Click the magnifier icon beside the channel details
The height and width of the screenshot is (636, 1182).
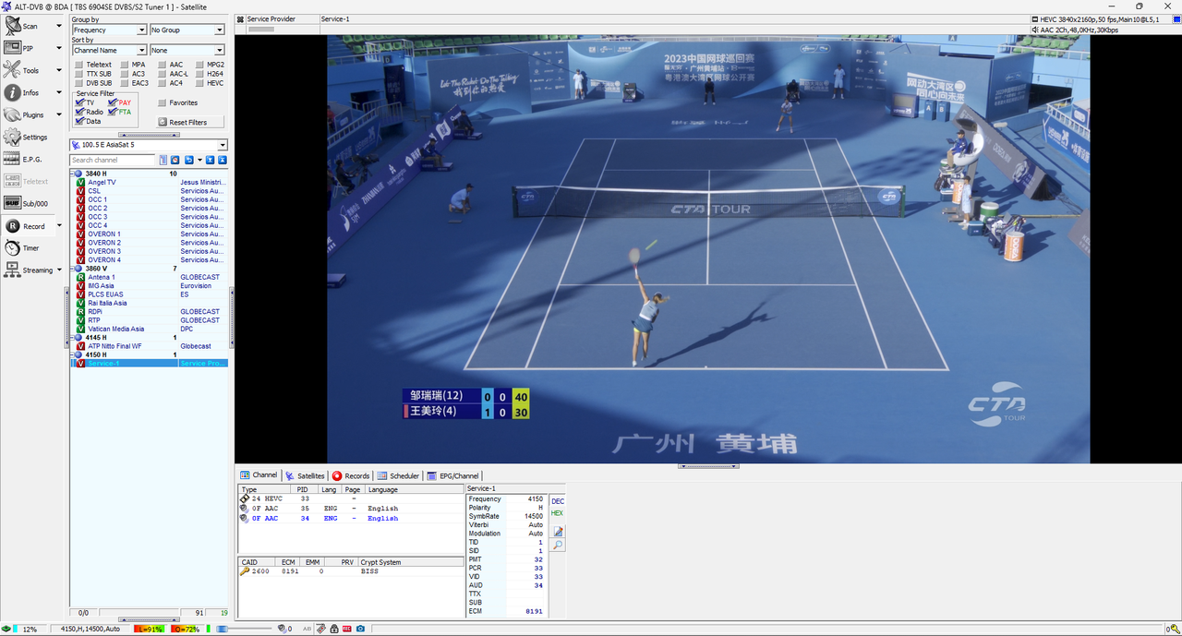coord(558,546)
